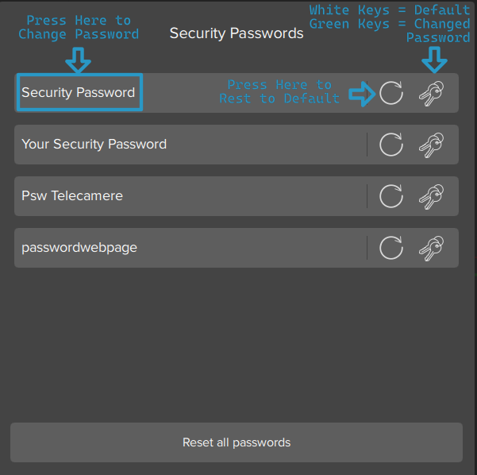The image size is (477, 475).
Task: Click the blue down arrow above the highlighted password field
Action: pyautogui.click(x=79, y=59)
